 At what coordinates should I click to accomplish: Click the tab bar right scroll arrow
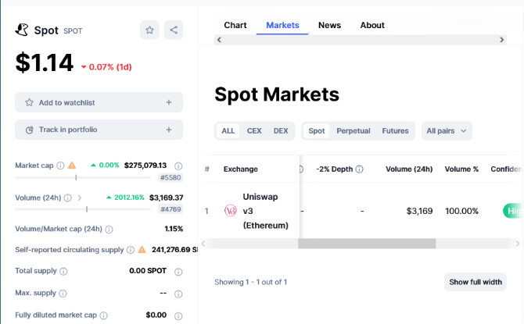(501, 40)
